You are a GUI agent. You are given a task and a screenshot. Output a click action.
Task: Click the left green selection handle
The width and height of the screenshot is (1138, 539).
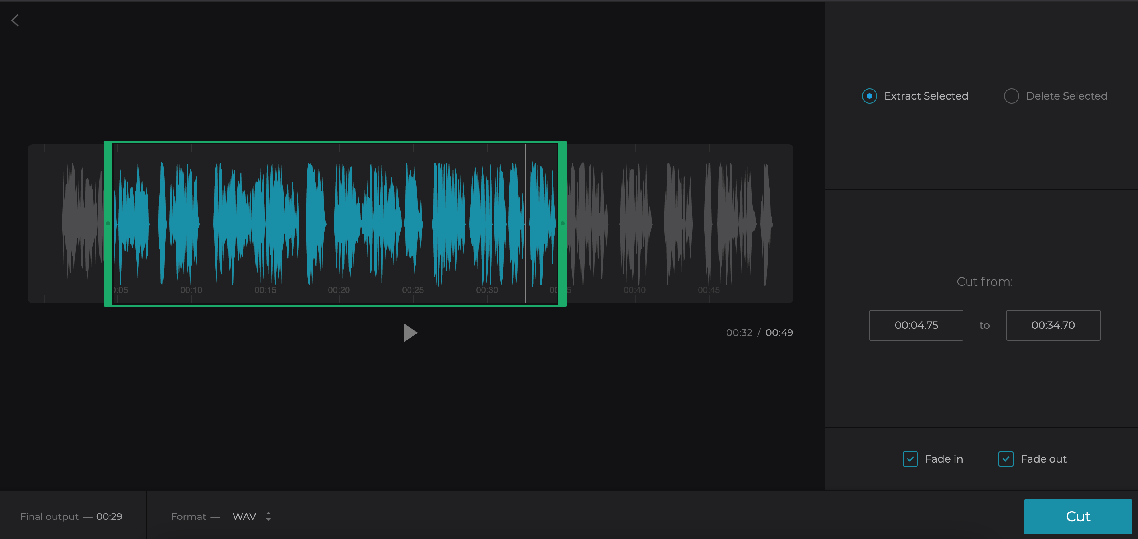tap(108, 223)
